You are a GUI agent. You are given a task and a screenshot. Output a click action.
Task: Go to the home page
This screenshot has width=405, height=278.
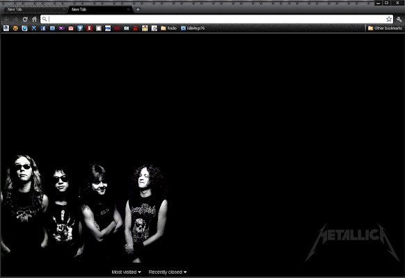(x=34, y=19)
